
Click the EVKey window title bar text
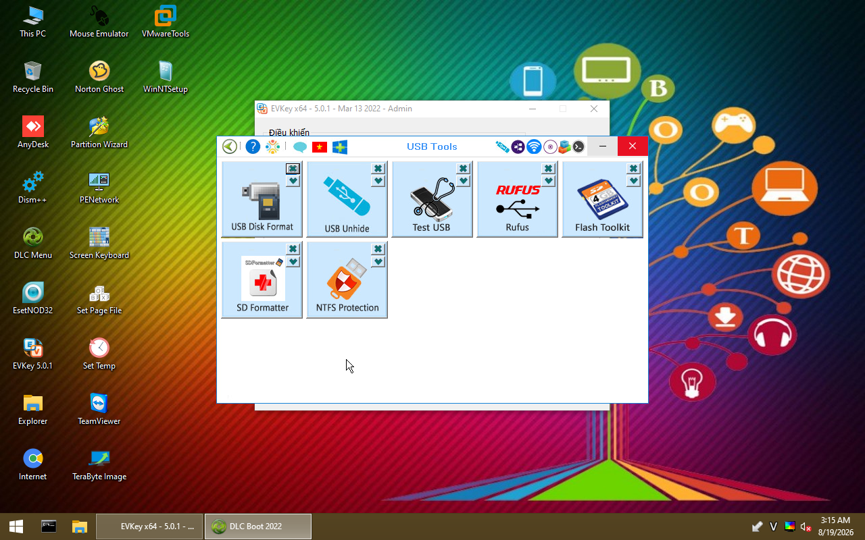tap(341, 109)
